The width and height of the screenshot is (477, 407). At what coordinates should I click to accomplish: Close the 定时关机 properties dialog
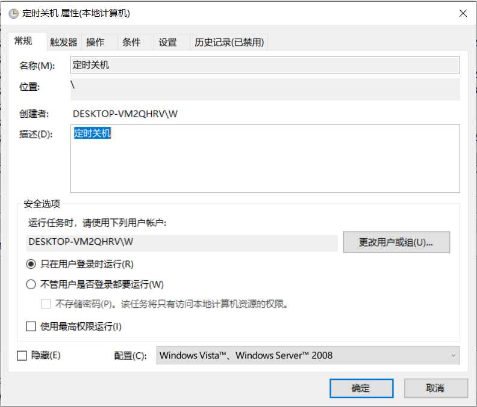(x=463, y=13)
